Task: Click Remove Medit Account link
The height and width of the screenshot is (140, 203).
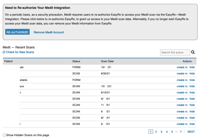Action: pyautogui.click(x=49, y=32)
